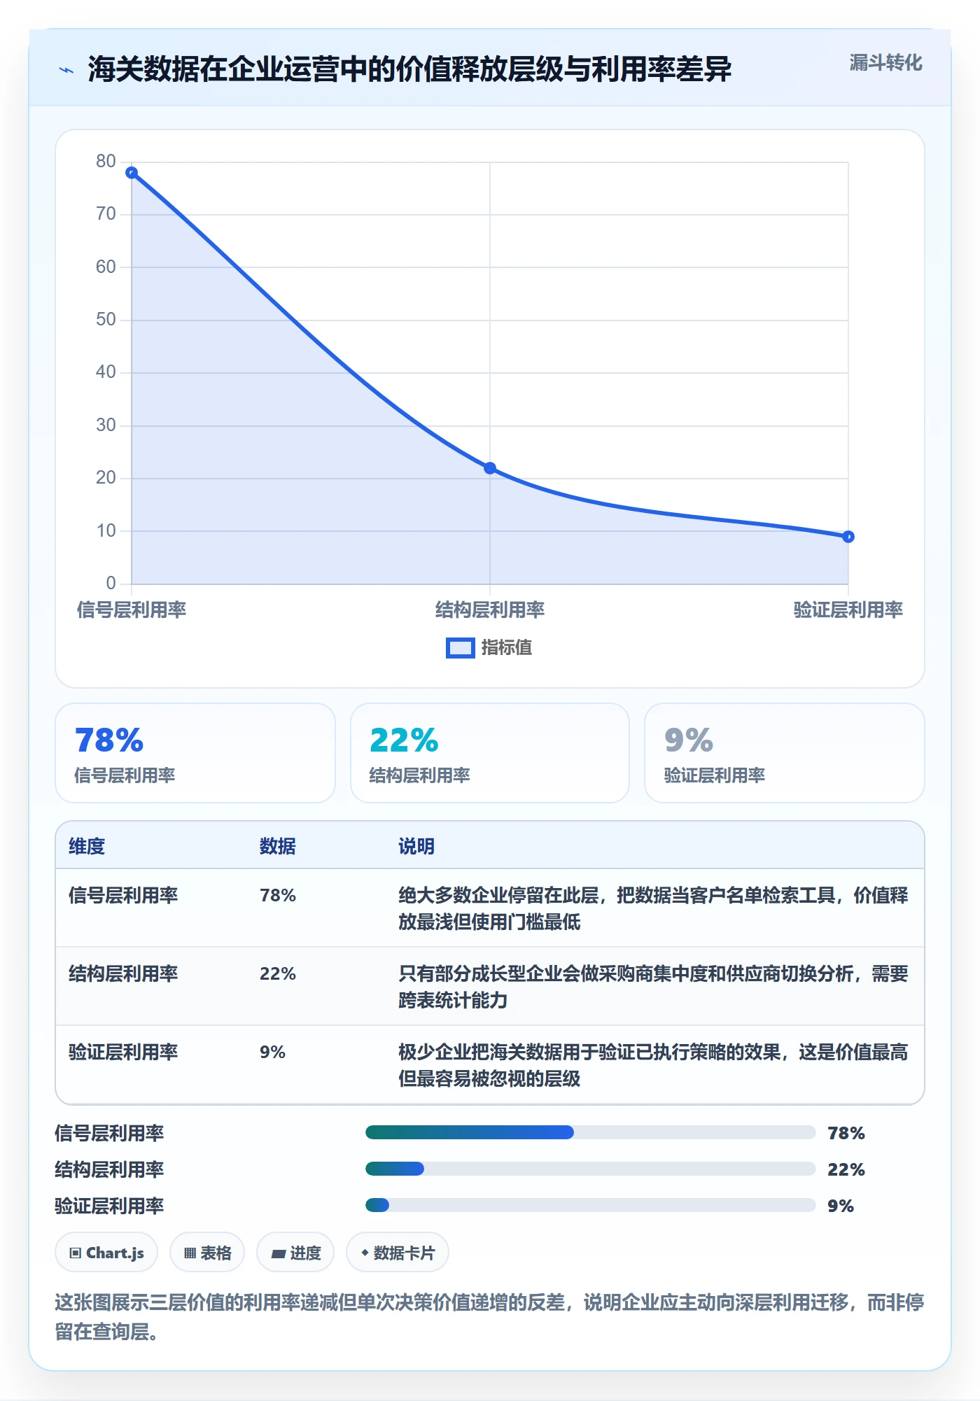Click the 80 y-axis tick label
980x1401 pixels.
(x=106, y=161)
